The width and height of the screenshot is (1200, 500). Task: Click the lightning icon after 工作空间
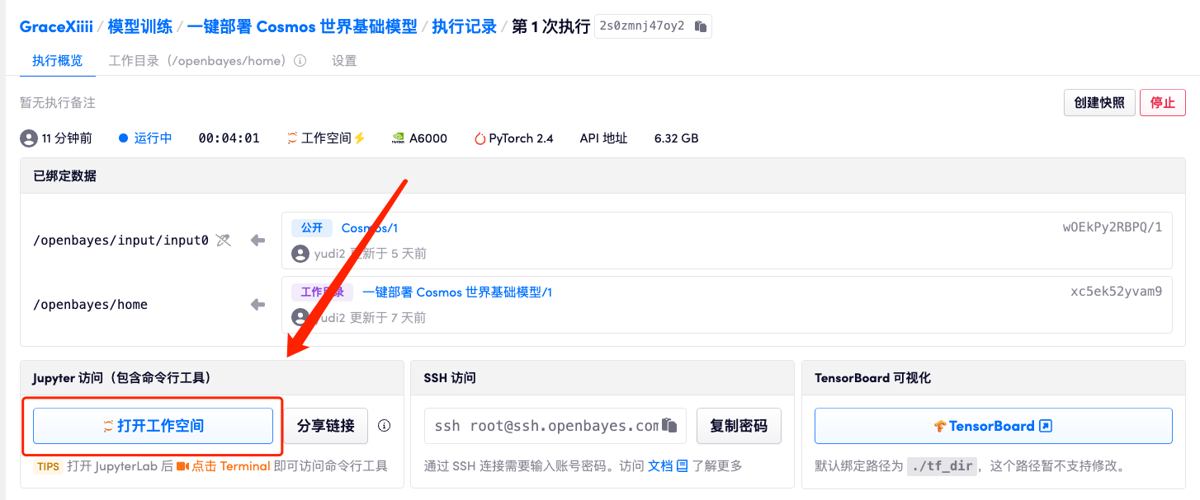tap(359, 138)
